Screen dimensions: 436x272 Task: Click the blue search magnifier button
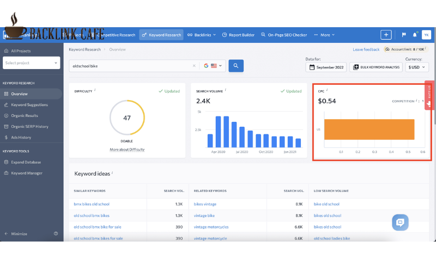click(236, 66)
